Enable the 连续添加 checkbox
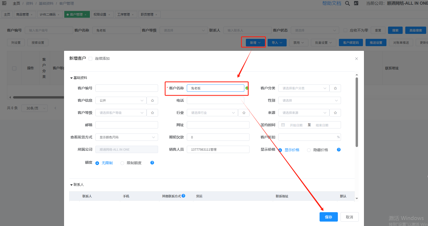Viewport: 428px width, 226px height. (90, 59)
